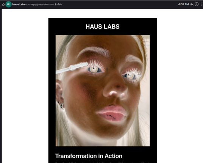This screenshot has height=163, width=203.
Task: Open the HL sender avatar
Action: (9, 4)
